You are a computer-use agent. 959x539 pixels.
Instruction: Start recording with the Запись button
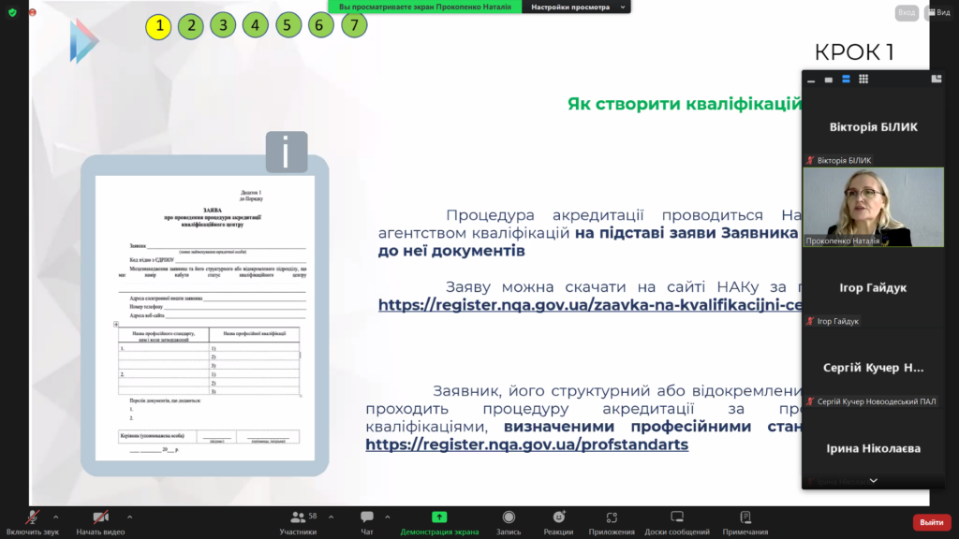(509, 521)
